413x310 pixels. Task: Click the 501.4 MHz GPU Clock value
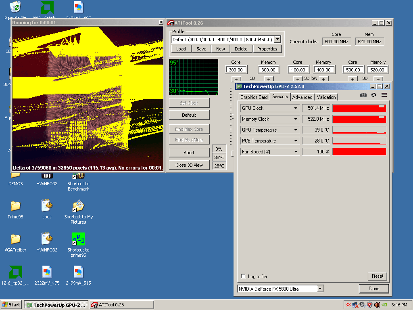[x=316, y=108]
